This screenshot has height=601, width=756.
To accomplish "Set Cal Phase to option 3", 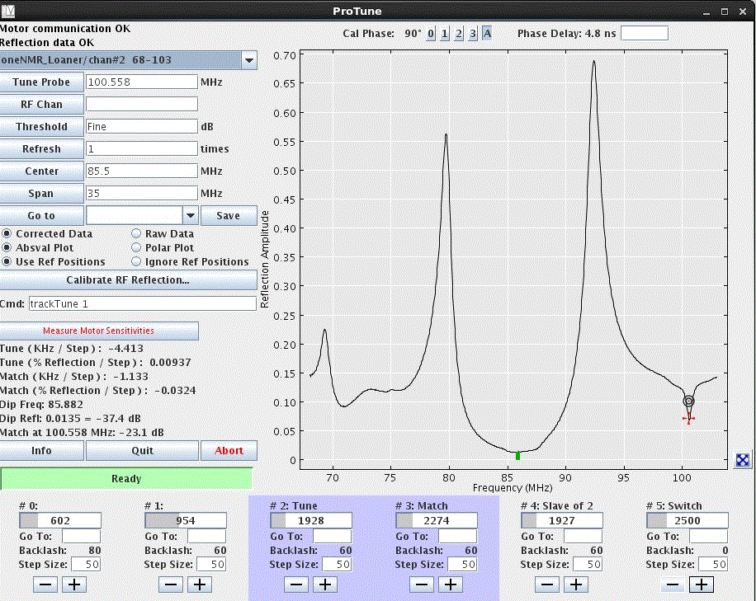I will tap(472, 34).
